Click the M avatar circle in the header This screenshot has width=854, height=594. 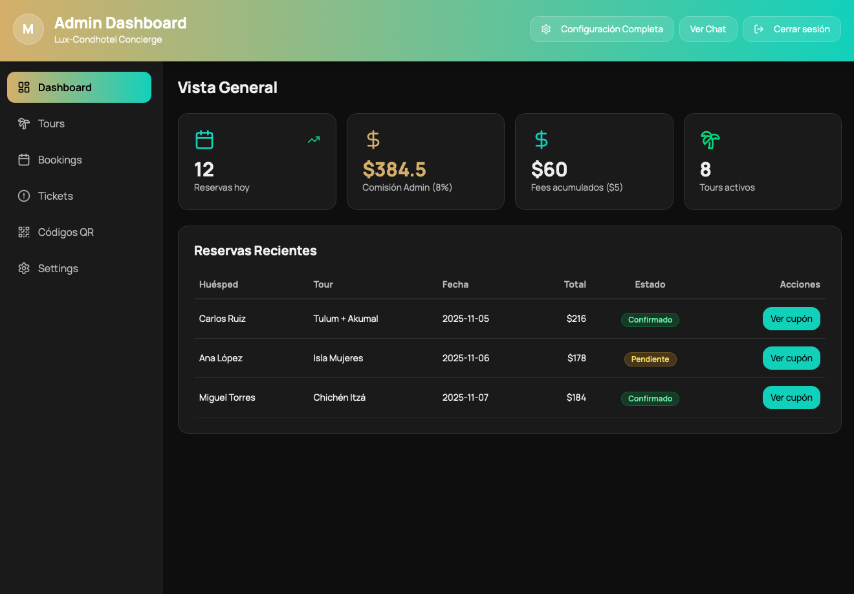tap(28, 29)
